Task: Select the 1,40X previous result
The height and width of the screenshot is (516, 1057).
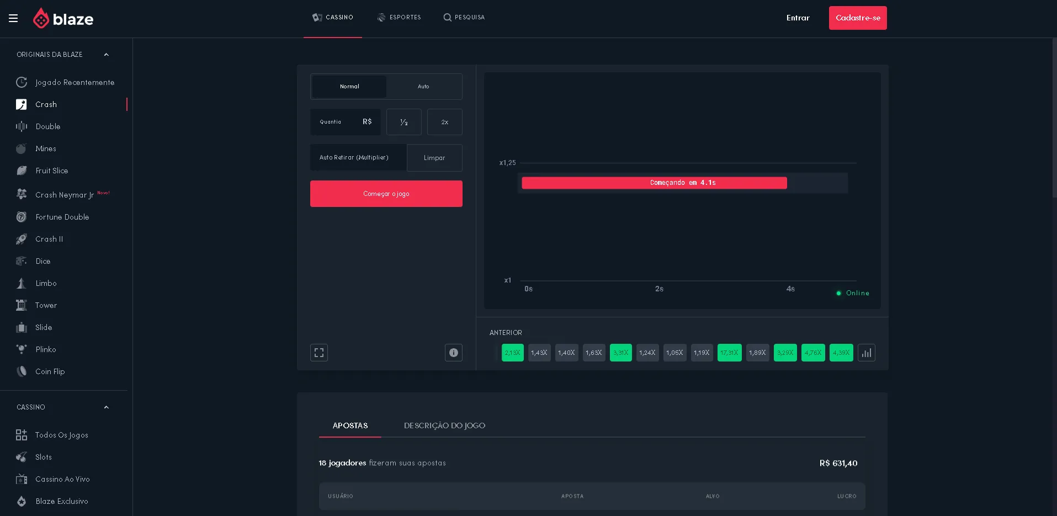Action: 567,353
